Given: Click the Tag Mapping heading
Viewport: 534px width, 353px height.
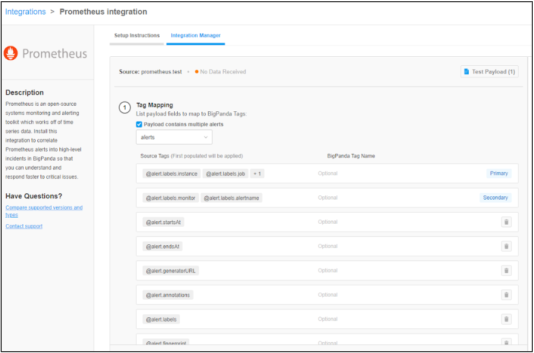Looking at the screenshot, I should tap(155, 105).
